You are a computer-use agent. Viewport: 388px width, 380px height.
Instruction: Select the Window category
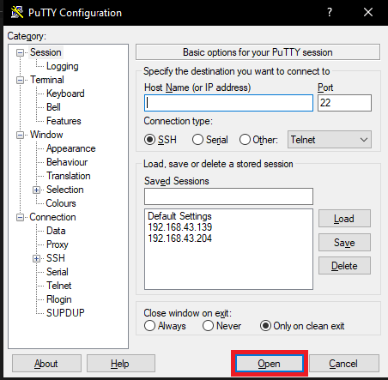46,135
